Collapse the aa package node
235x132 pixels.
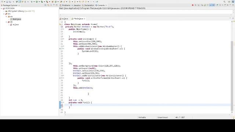[7, 16]
